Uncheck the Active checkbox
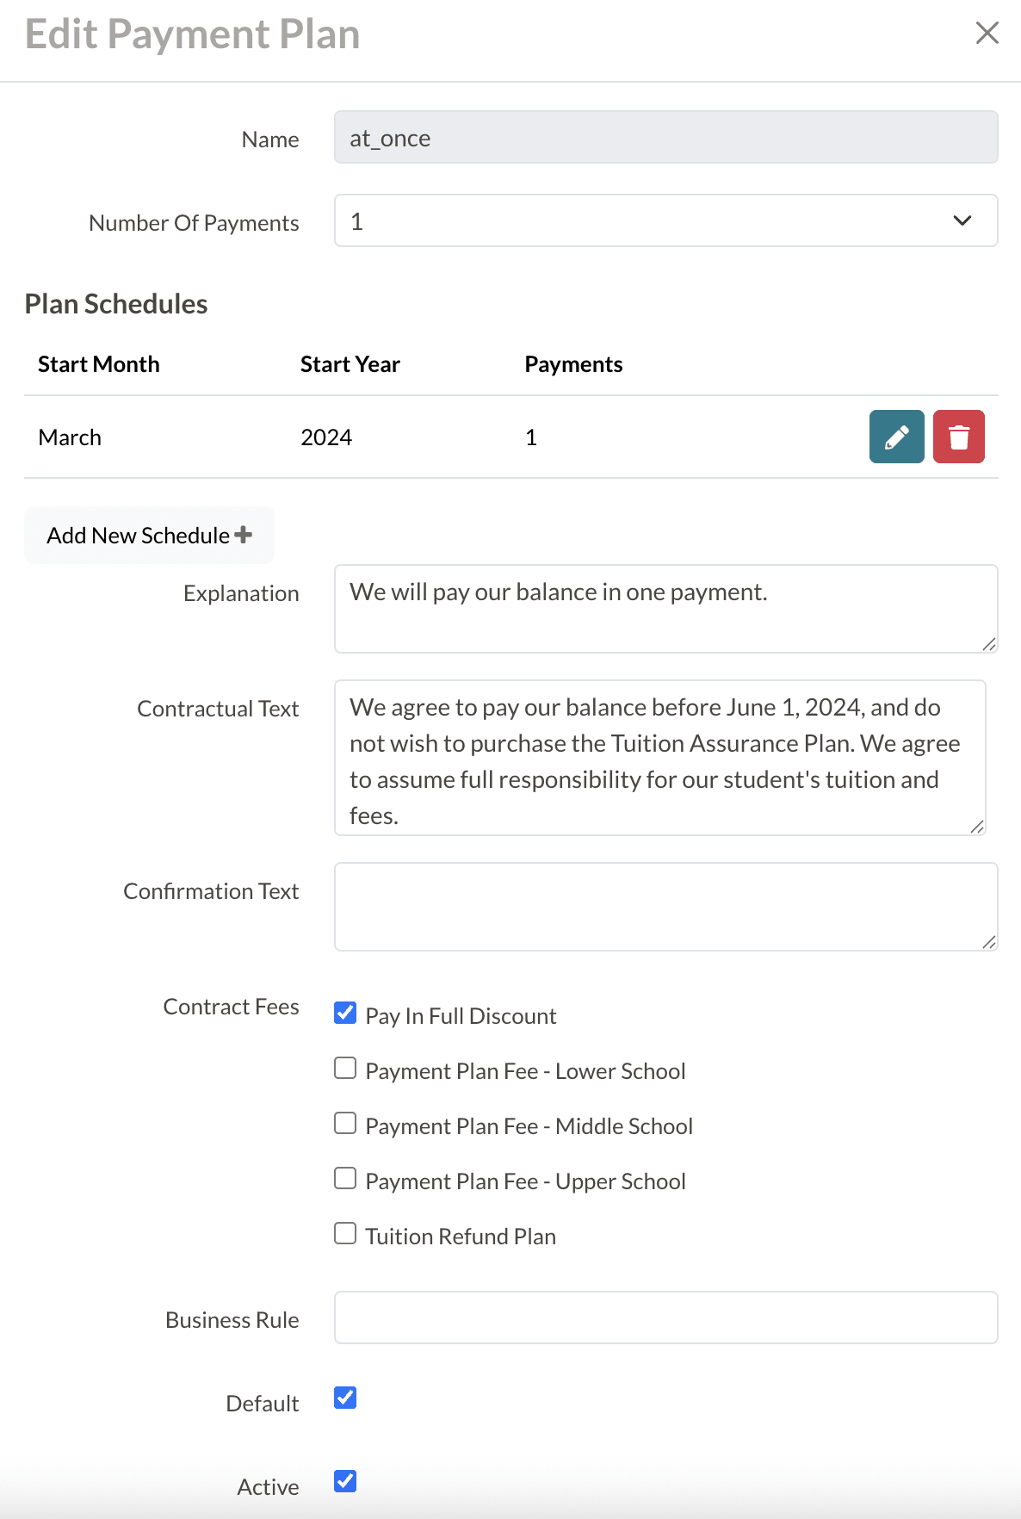 345,1483
